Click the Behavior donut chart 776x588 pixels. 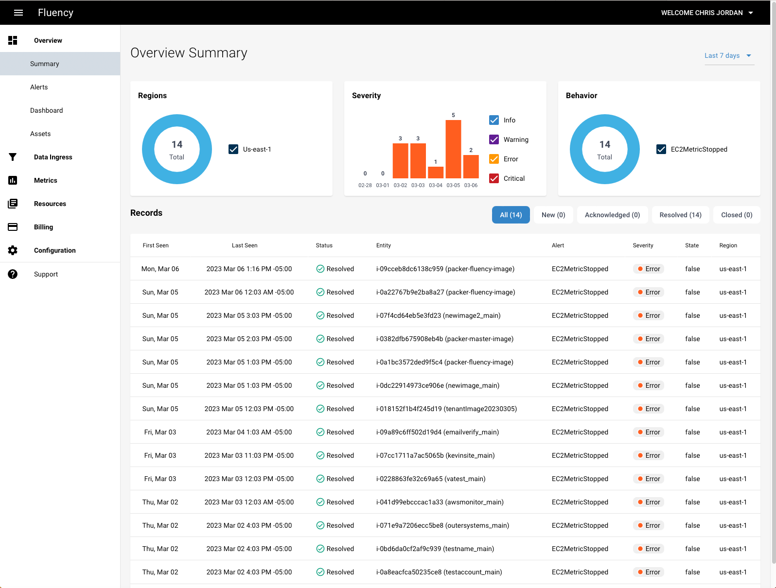pos(605,149)
